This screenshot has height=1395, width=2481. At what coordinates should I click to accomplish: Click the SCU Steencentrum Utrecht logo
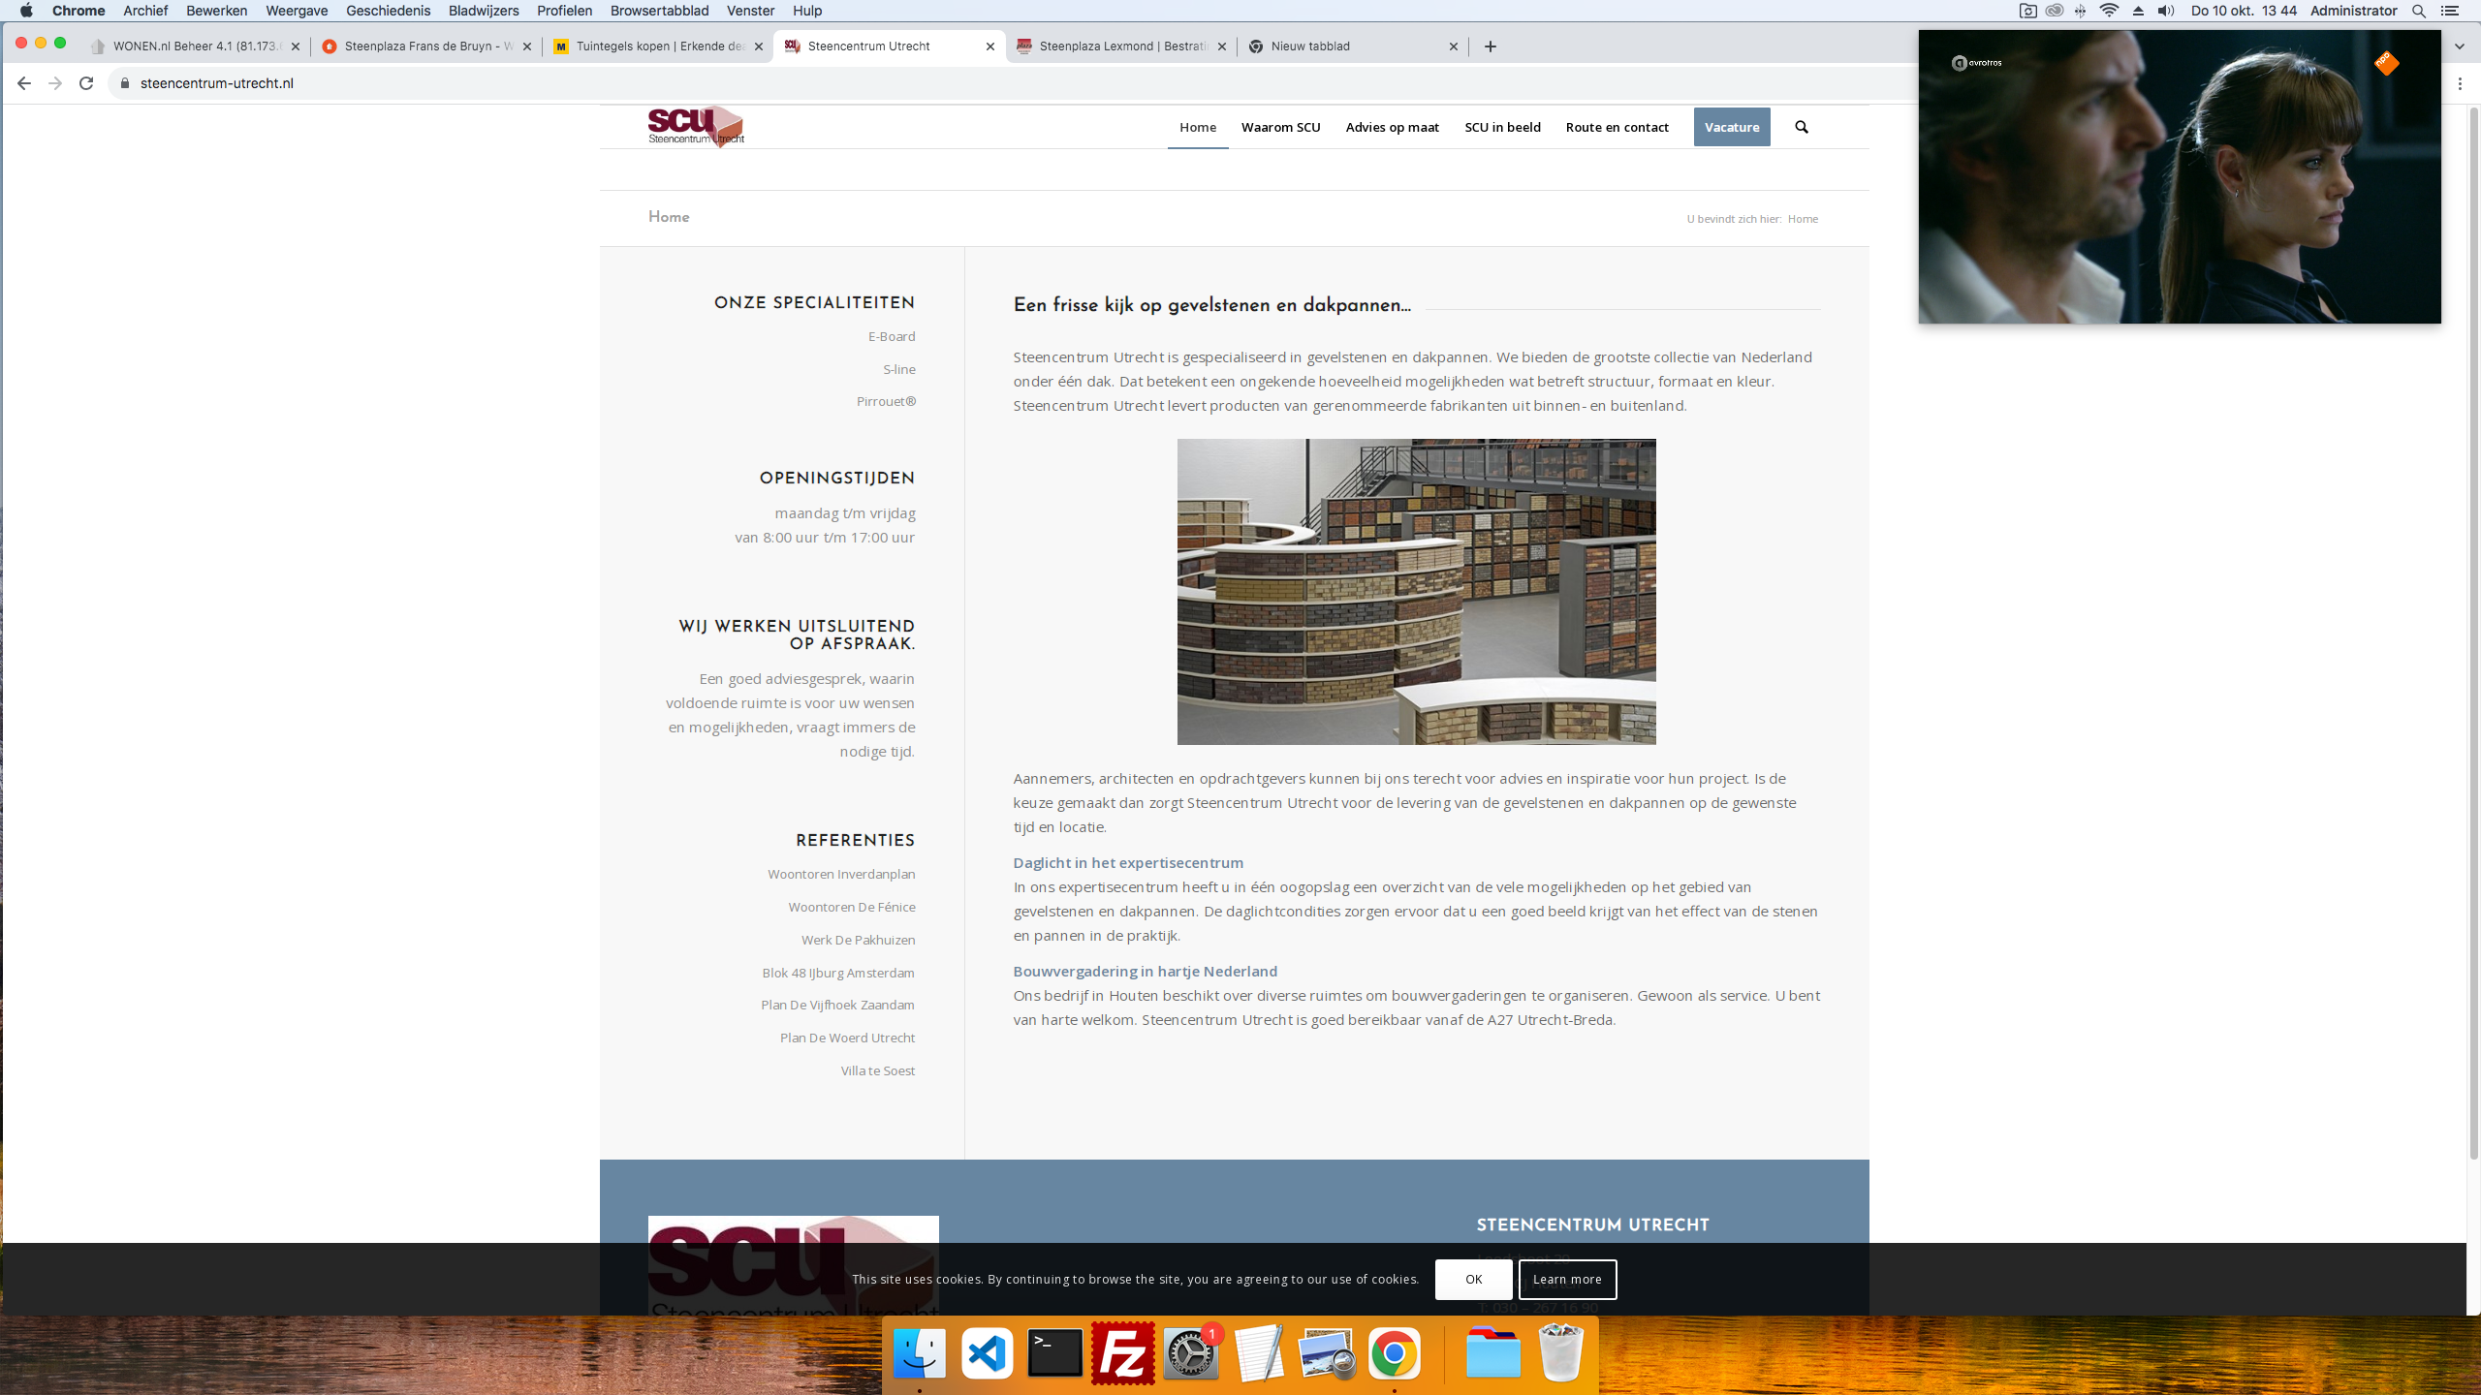[696, 126]
